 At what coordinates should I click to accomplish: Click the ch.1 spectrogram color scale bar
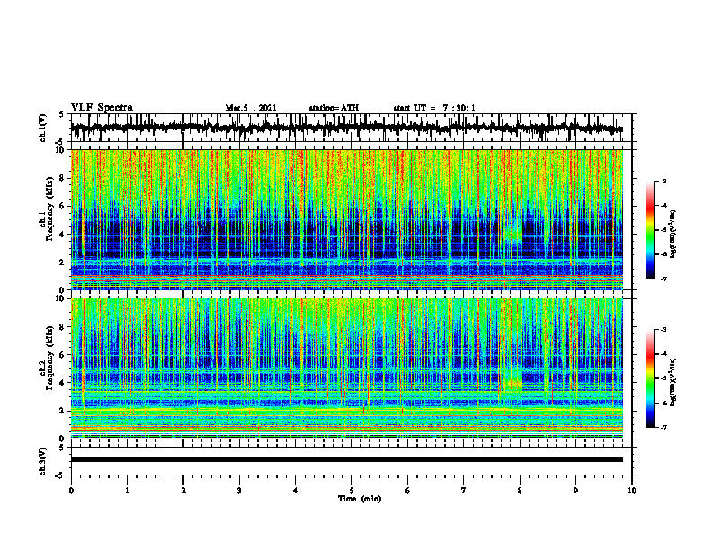[x=651, y=230]
